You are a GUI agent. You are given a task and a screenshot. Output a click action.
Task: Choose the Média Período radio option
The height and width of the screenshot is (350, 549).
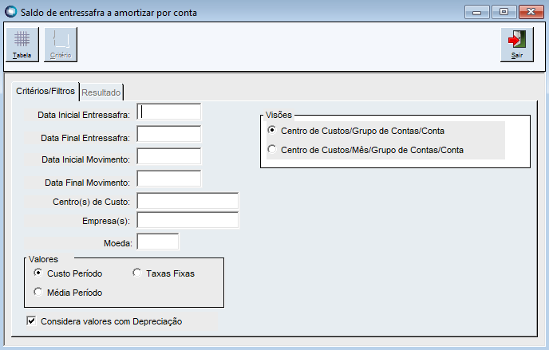[38, 293]
